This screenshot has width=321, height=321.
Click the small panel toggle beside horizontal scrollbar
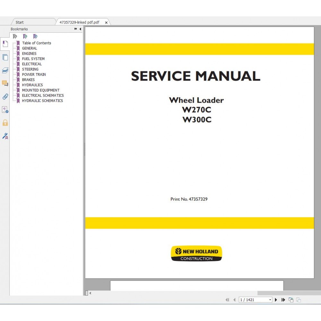(87, 293)
